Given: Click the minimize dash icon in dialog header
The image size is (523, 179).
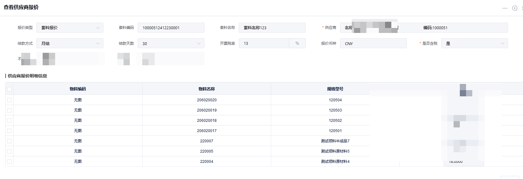Looking at the screenshot, I should point(505,8).
